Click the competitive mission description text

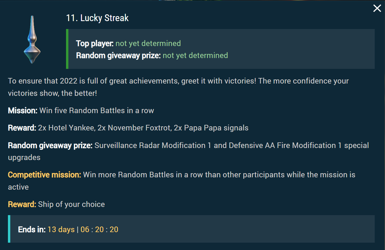[x=219, y=175]
